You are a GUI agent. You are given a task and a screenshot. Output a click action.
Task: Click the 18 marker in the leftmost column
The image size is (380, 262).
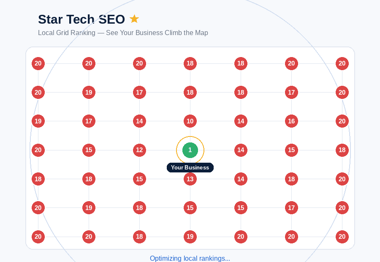[38, 179]
